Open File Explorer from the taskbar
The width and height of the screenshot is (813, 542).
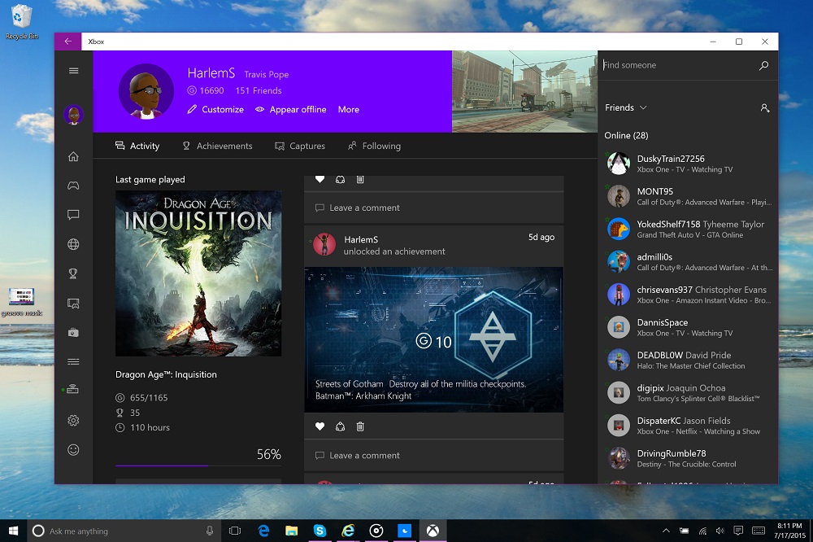(x=291, y=531)
